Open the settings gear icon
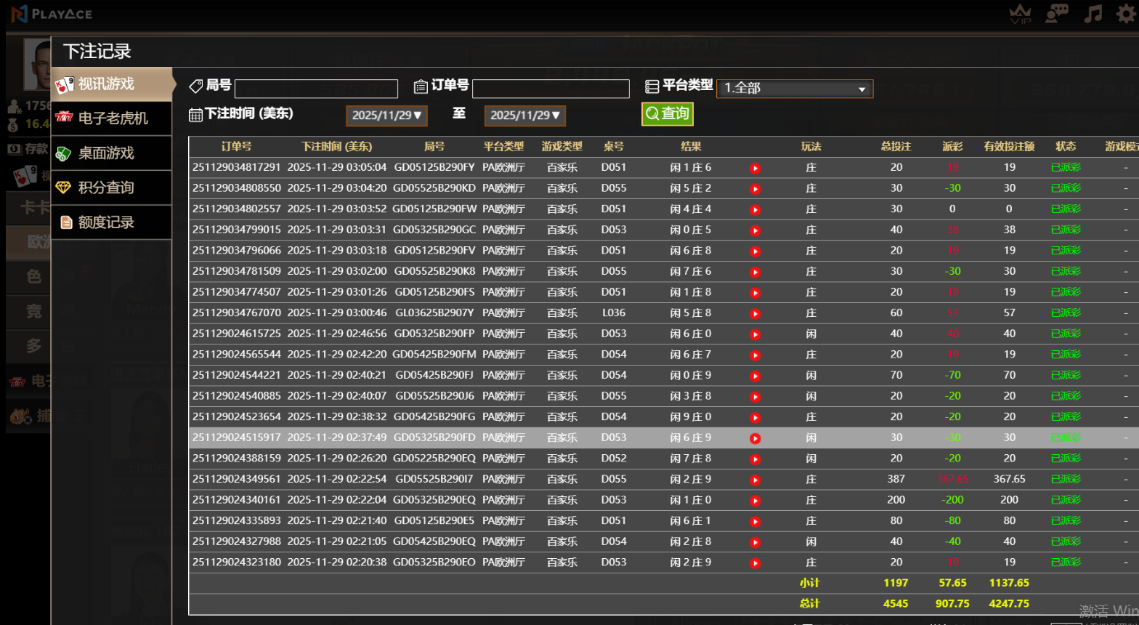Image resolution: width=1139 pixels, height=625 pixels. click(x=1127, y=14)
